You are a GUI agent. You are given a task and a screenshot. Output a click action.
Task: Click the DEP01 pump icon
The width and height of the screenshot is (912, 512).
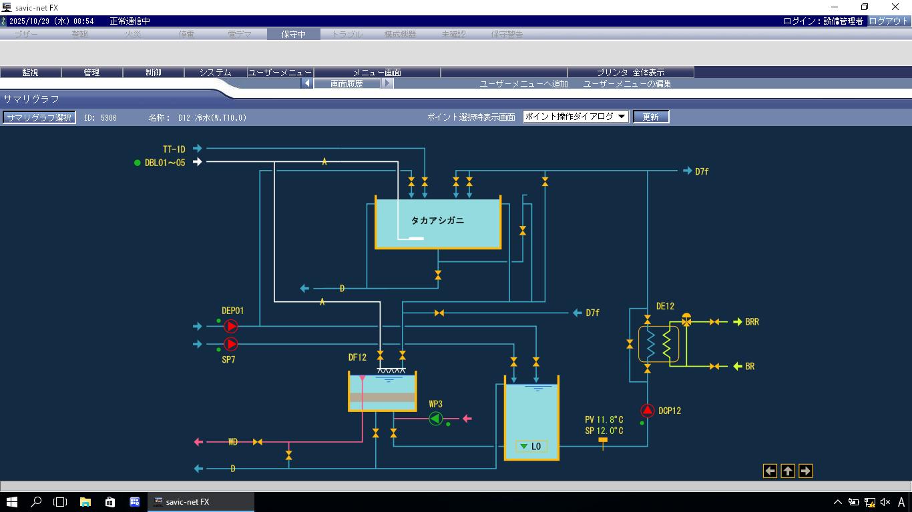[x=230, y=326]
